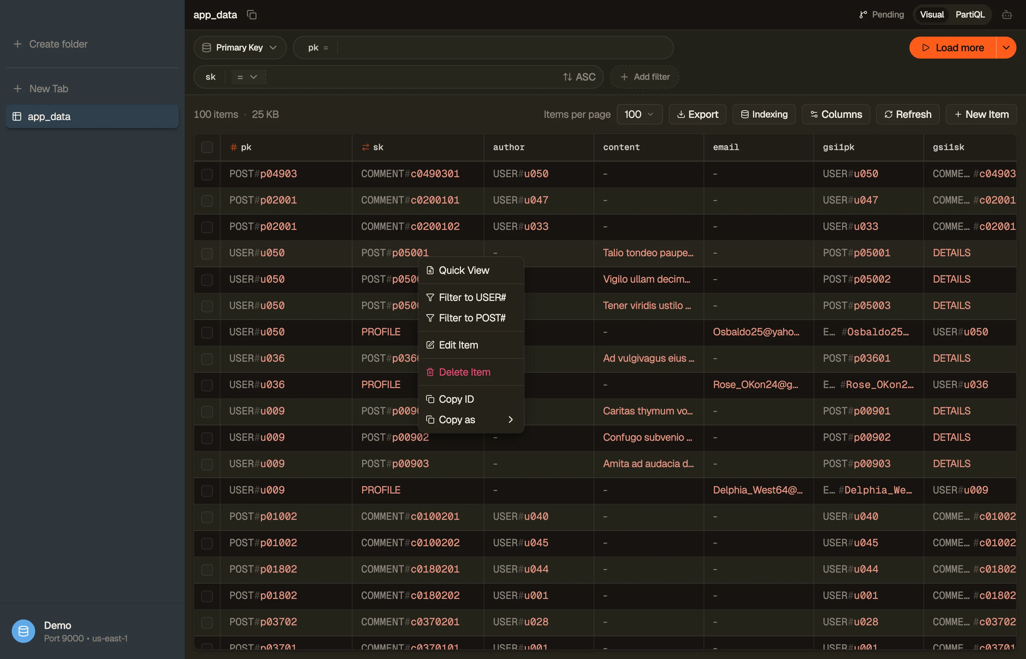Click the Add filter button
Image resolution: width=1026 pixels, height=659 pixels.
point(645,77)
